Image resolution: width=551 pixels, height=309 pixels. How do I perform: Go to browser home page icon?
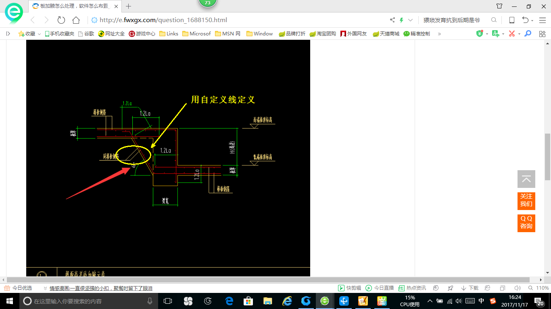pyautogui.click(x=76, y=20)
